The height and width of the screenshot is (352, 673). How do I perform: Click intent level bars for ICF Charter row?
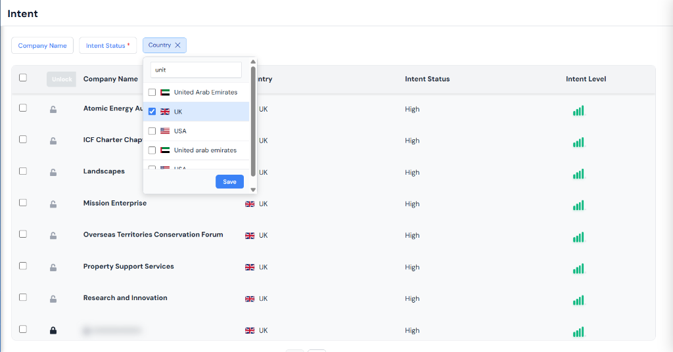click(x=578, y=142)
